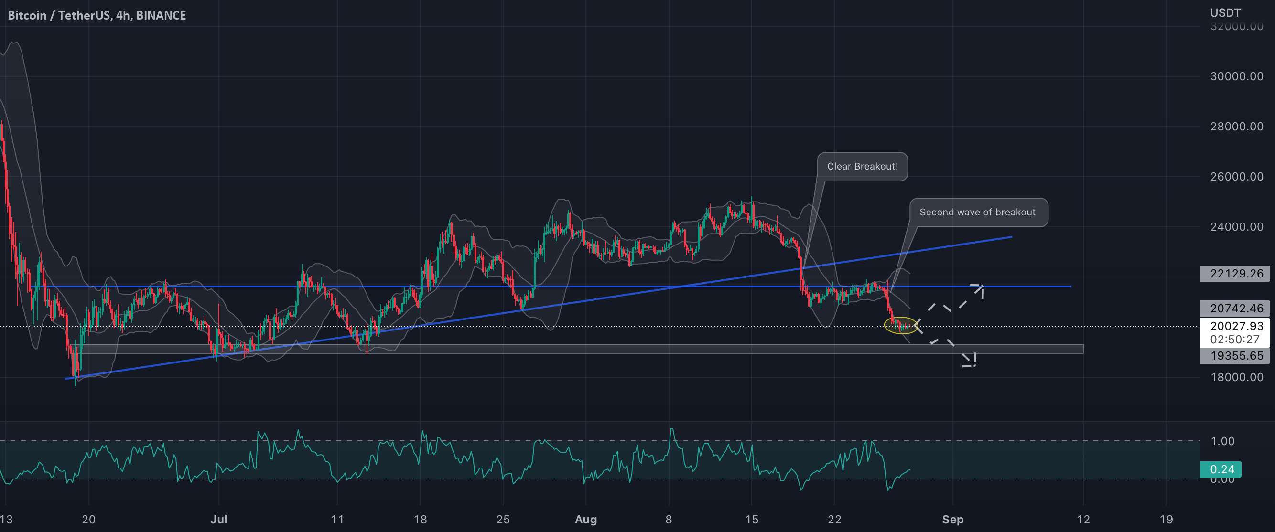The height and width of the screenshot is (532, 1275).
Task: Click the USDT currency label
Action: coord(1225,13)
